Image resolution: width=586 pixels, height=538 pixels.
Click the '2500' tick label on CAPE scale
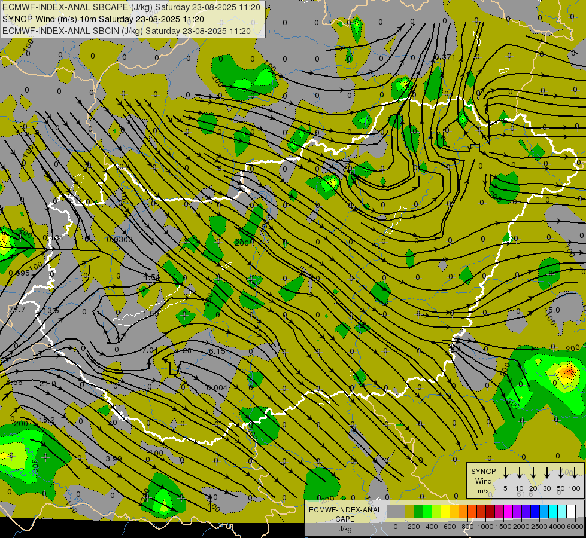point(539,527)
